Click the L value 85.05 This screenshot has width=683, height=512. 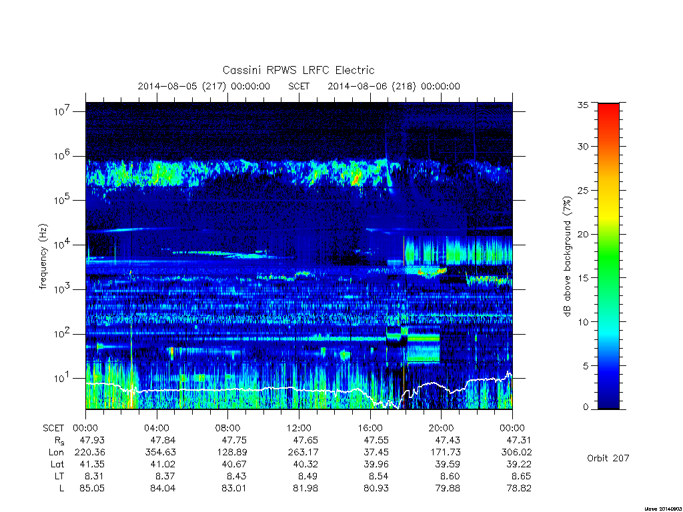[x=92, y=489]
